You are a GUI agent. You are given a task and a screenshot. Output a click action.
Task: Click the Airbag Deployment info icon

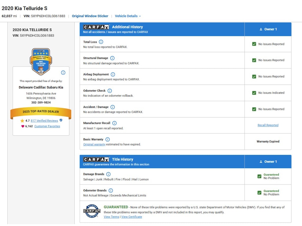pos(113,74)
